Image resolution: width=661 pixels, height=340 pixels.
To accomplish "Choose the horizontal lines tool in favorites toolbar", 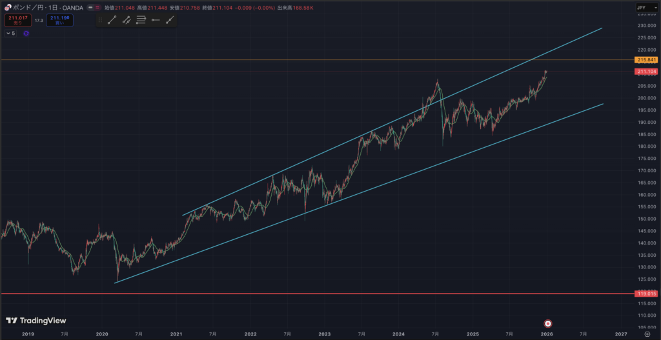I will pos(141,20).
